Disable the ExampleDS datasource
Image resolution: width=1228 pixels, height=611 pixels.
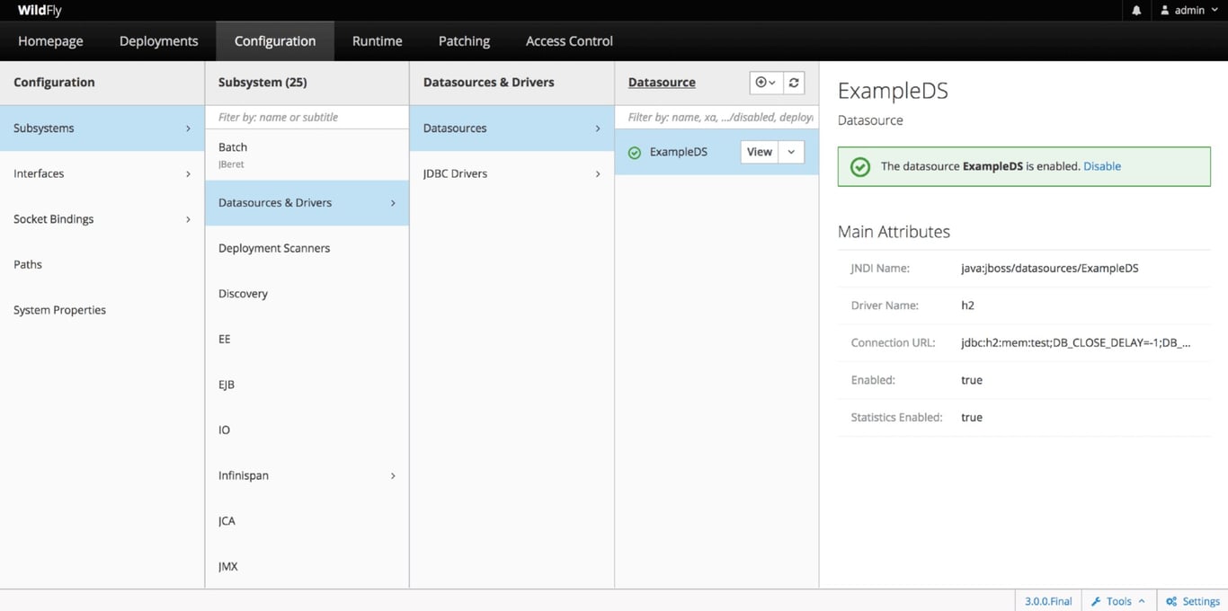point(1105,166)
